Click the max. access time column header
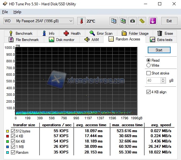Image resolution: width=181 pixels, height=160 pixels. coord(127,125)
